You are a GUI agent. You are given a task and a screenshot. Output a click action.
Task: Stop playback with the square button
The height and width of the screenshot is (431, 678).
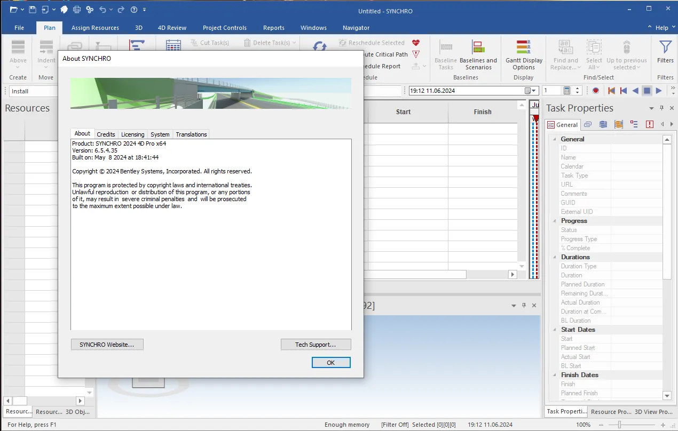(647, 91)
